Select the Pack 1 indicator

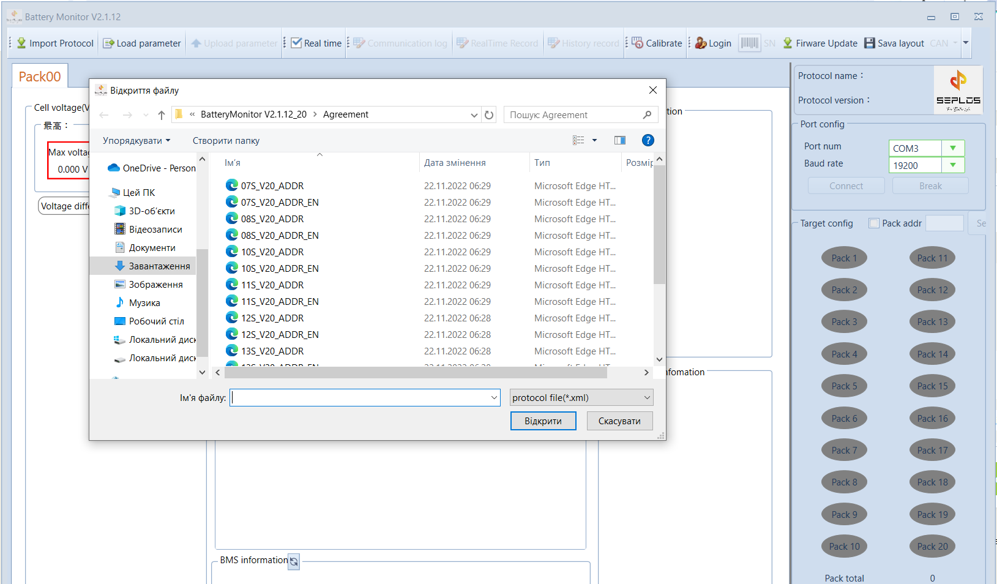tap(844, 258)
